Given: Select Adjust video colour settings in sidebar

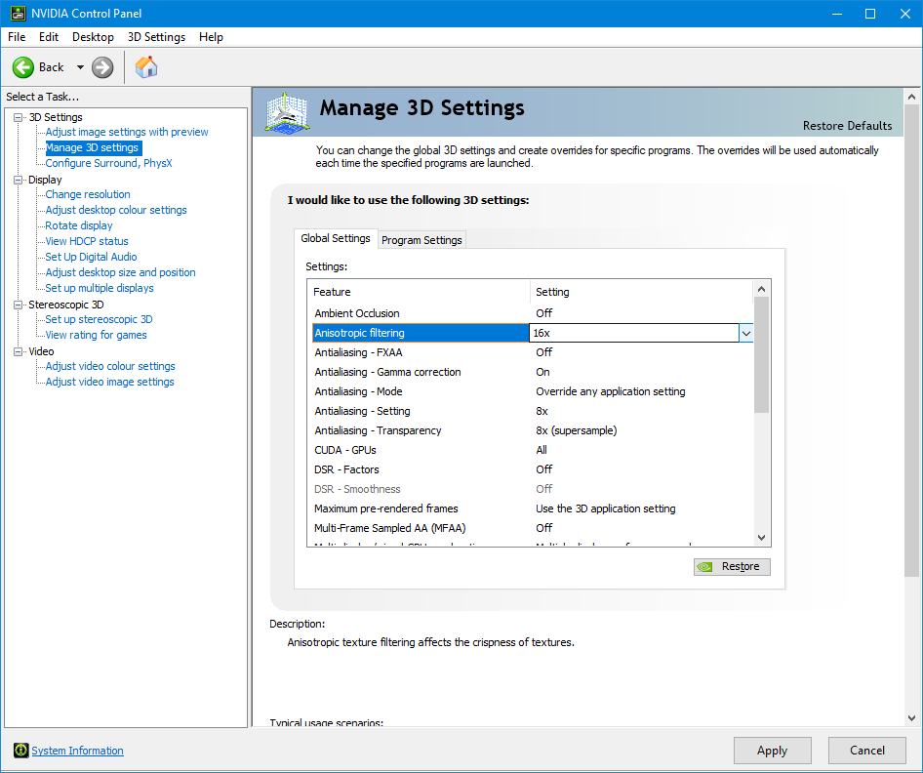Looking at the screenshot, I should pyautogui.click(x=110, y=366).
